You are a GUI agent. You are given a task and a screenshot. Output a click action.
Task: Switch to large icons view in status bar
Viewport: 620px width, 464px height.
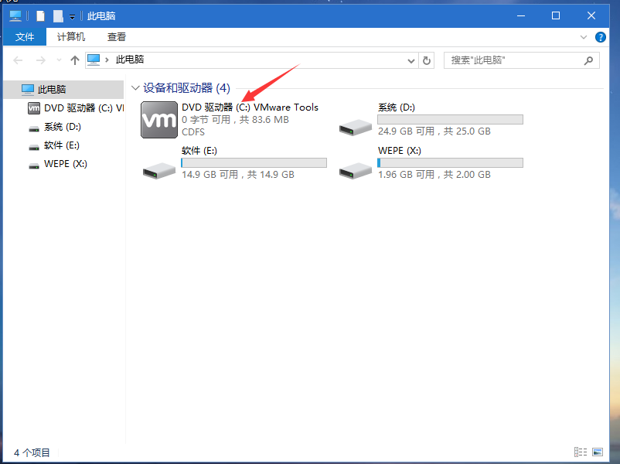[598, 452]
